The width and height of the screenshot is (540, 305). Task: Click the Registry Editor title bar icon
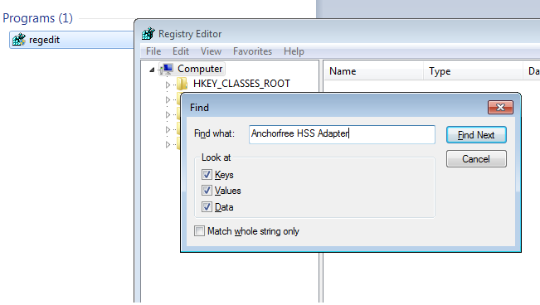pos(148,34)
